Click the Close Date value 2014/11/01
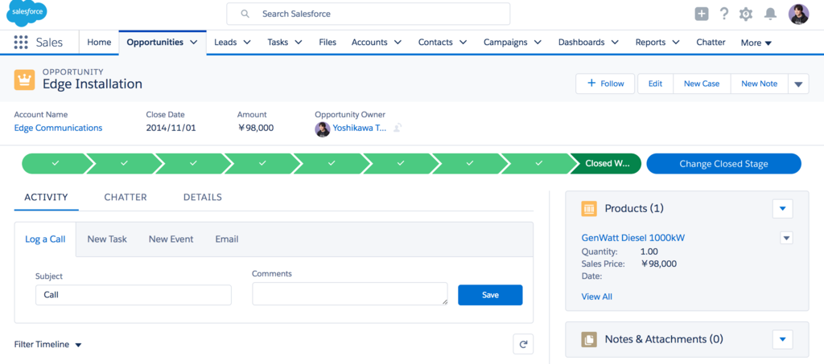The image size is (824, 364). coord(171,128)
